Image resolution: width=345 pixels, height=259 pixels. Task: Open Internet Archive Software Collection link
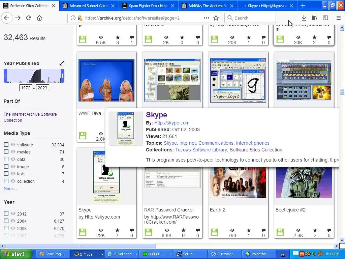coord(30,117)
